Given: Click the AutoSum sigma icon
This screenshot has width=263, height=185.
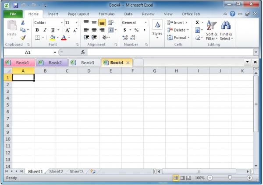Looking at the screenshot, I should [197, 22].
